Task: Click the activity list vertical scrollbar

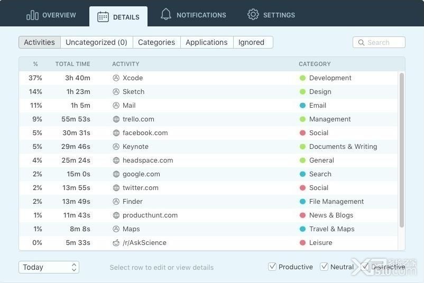Action: click(x=402, y=150)
